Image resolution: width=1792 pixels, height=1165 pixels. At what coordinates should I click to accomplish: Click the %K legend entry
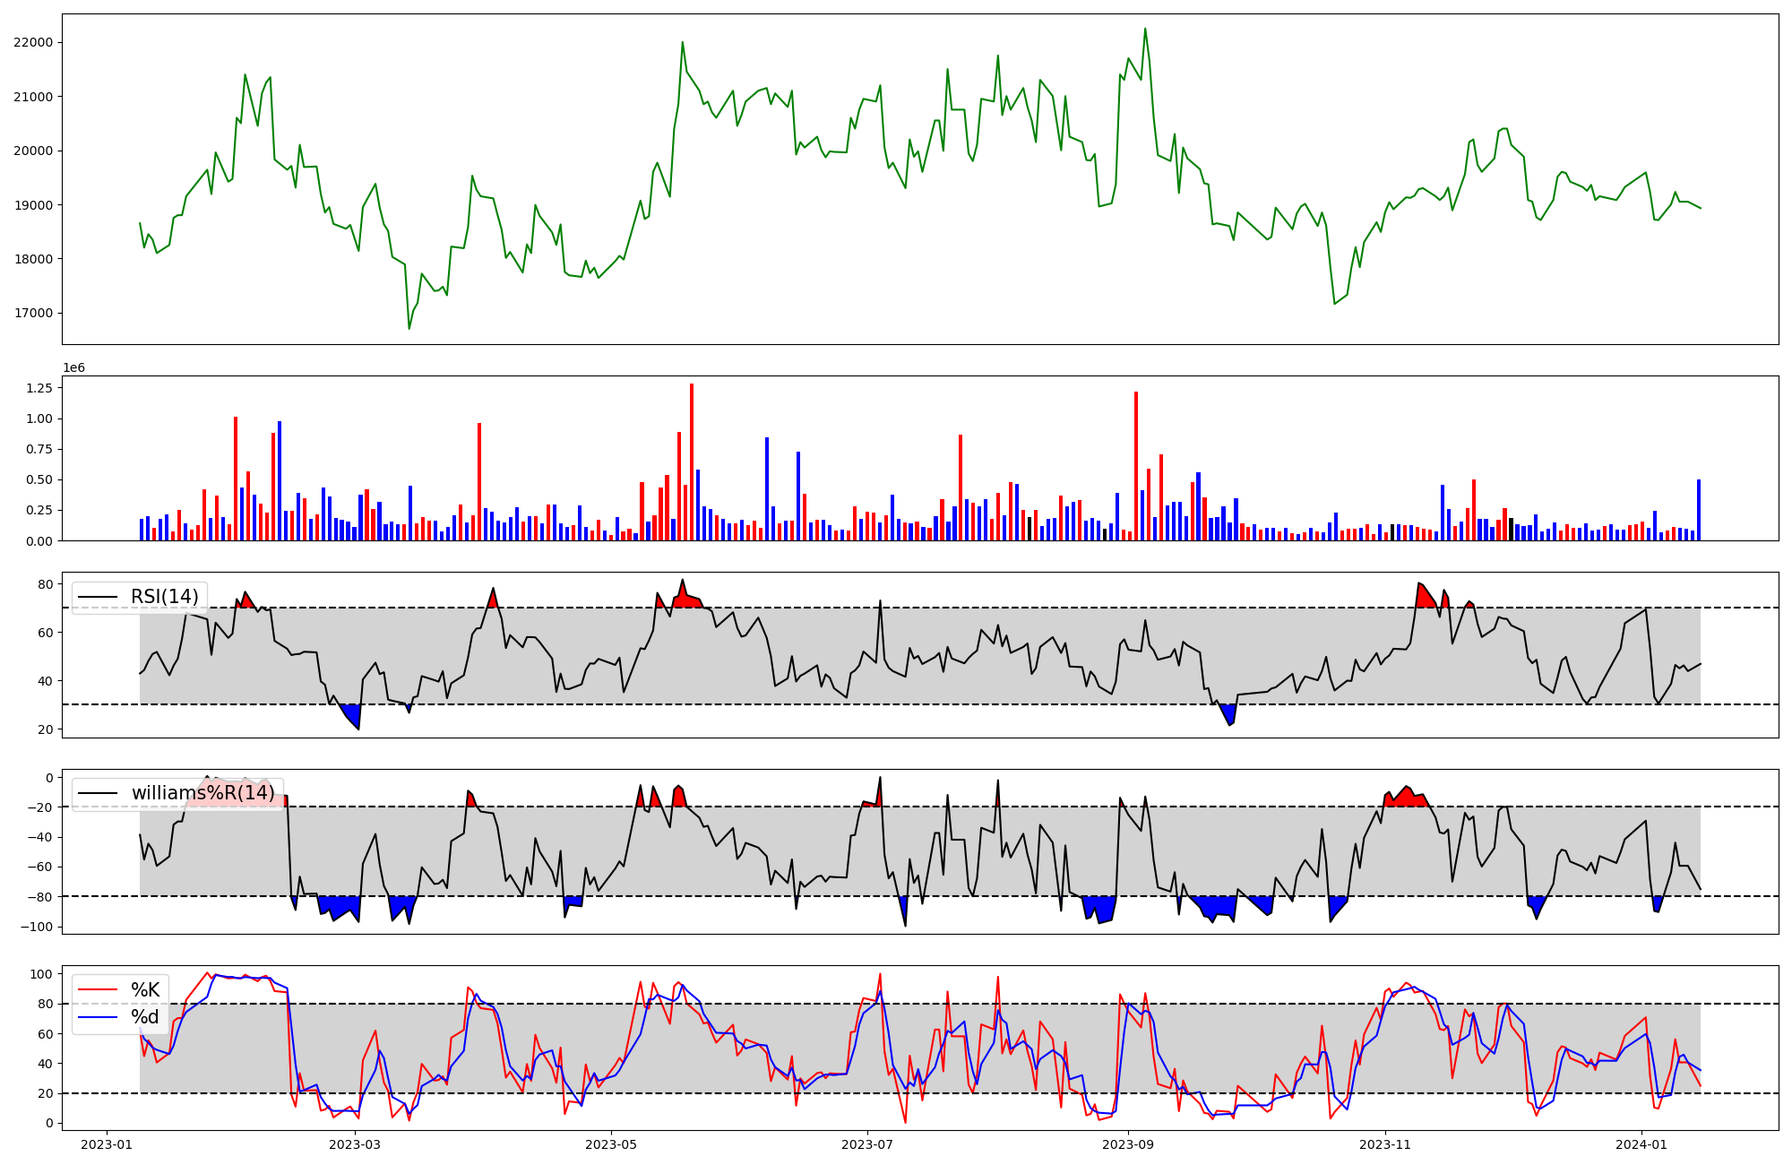(145, 990)
